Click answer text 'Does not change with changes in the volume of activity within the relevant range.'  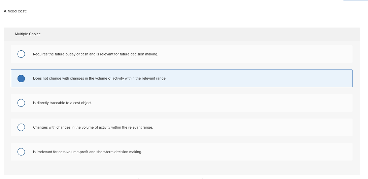tap(100, 79)
